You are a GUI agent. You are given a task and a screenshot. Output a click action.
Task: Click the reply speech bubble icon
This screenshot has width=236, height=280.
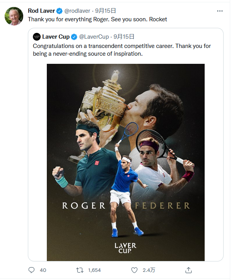(31, 270)
